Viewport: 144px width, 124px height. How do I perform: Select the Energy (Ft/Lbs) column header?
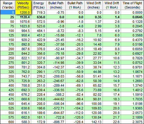(39, 5)
